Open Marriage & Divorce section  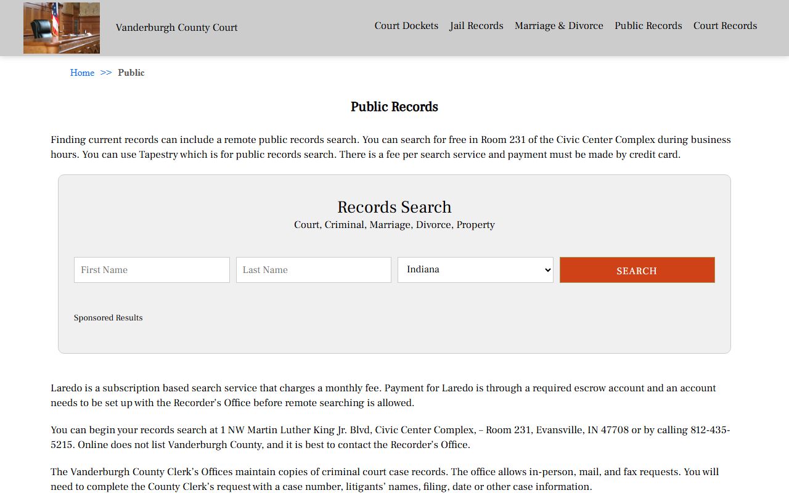point(559,26)
